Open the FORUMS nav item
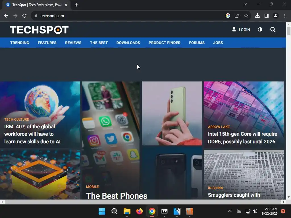 [197, 43]
